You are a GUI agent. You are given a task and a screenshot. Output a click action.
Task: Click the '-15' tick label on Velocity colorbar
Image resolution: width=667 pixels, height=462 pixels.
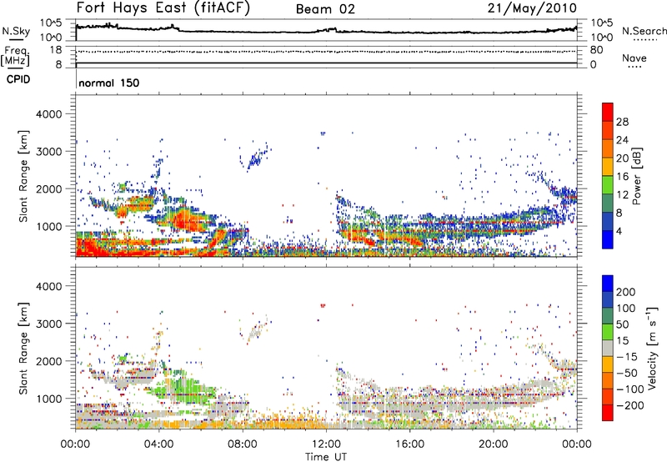(627, 356)
